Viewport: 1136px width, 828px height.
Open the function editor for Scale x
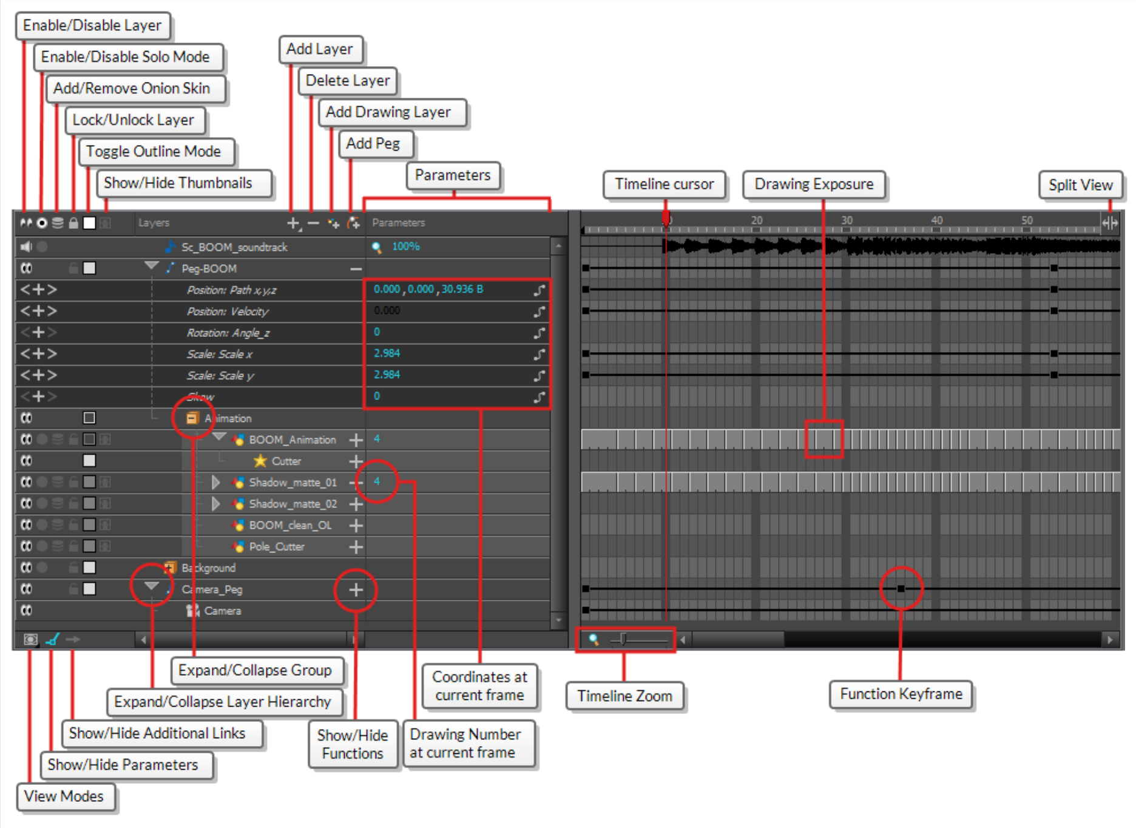540,353
